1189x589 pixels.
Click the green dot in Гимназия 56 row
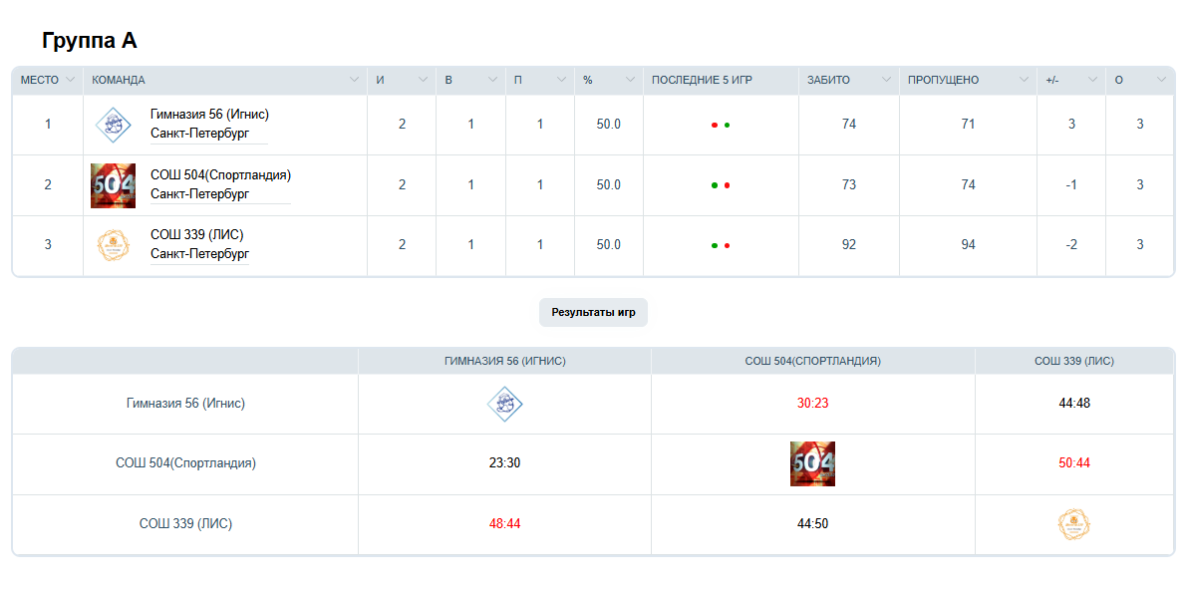coord(728,126)
